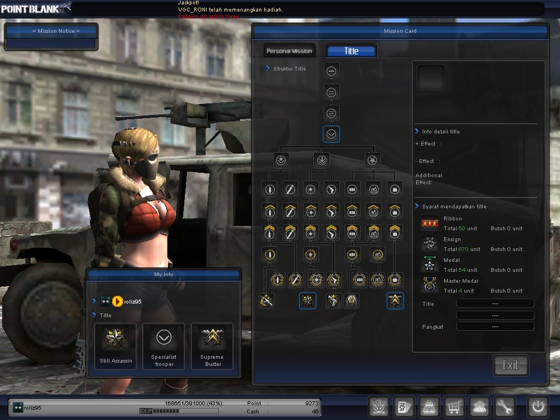Select the double down-arrow branch title node
Image resolution: width=560 pixels, height=420 pixels.
[x=322, y=160]
